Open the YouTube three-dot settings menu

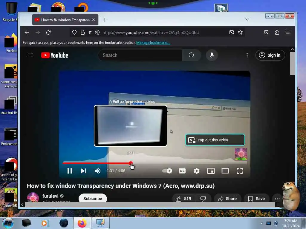[247, 55]
